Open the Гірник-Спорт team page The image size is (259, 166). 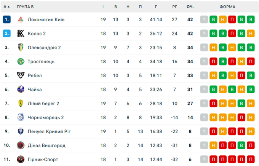pos(43,159)
